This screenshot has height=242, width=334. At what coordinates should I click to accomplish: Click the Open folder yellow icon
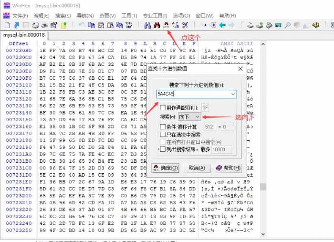click(63, 25)
